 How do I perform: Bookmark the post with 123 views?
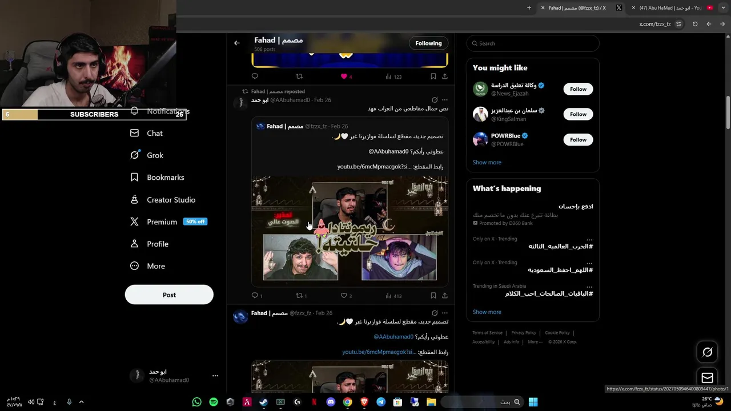click(x=433, y=76)
